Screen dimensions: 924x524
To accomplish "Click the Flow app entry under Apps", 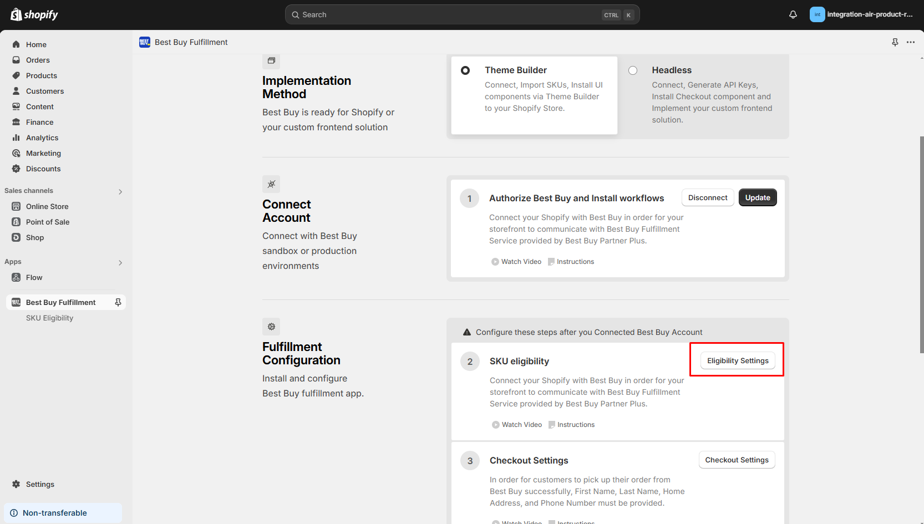I will pos(34,277).
